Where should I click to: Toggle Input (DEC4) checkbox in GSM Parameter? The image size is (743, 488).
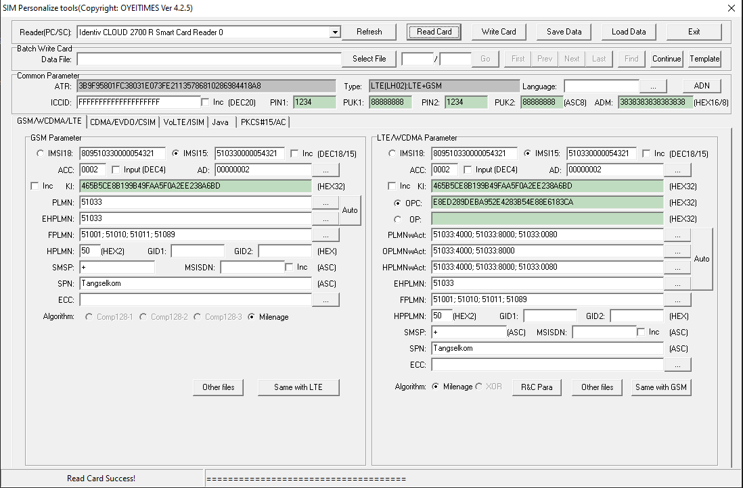[x=116, y=170]
